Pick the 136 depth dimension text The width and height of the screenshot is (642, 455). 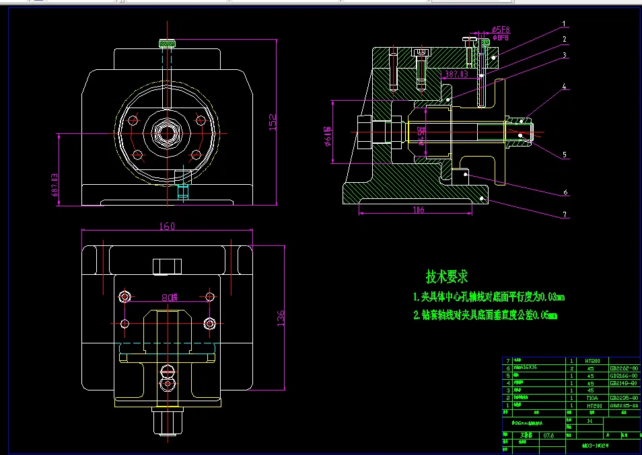tap(281, 318)
